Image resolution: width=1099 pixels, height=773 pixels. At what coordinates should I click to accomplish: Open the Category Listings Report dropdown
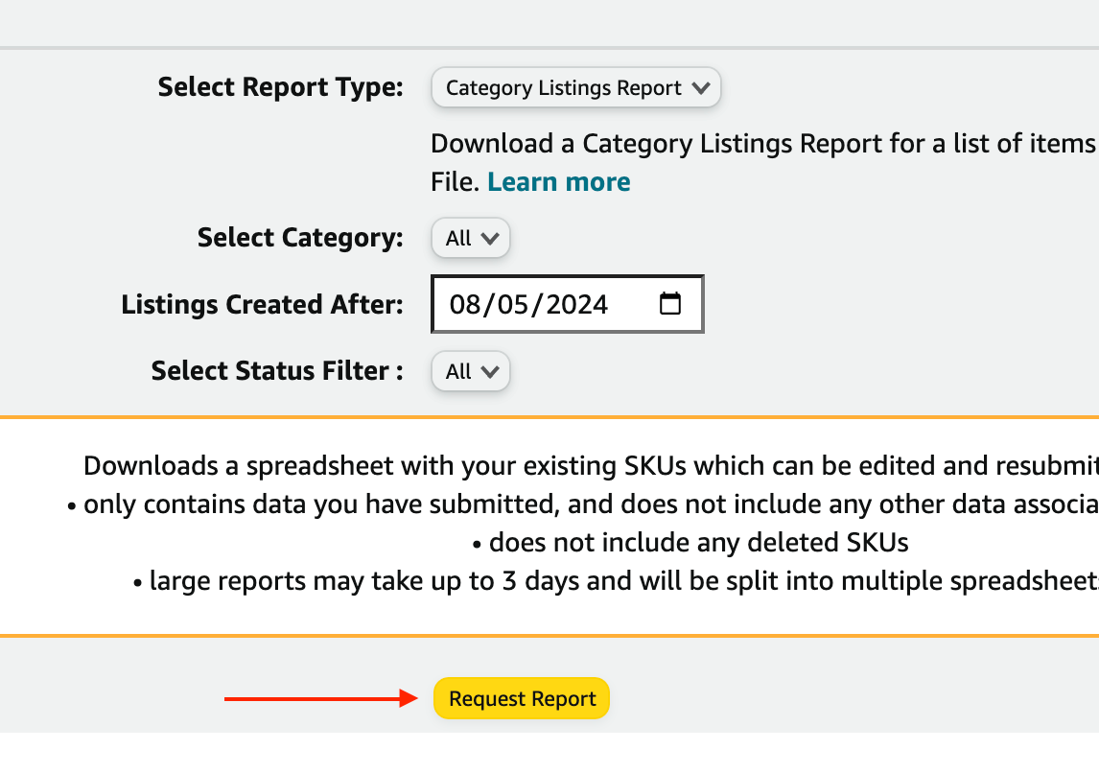(x=574, y=88)
